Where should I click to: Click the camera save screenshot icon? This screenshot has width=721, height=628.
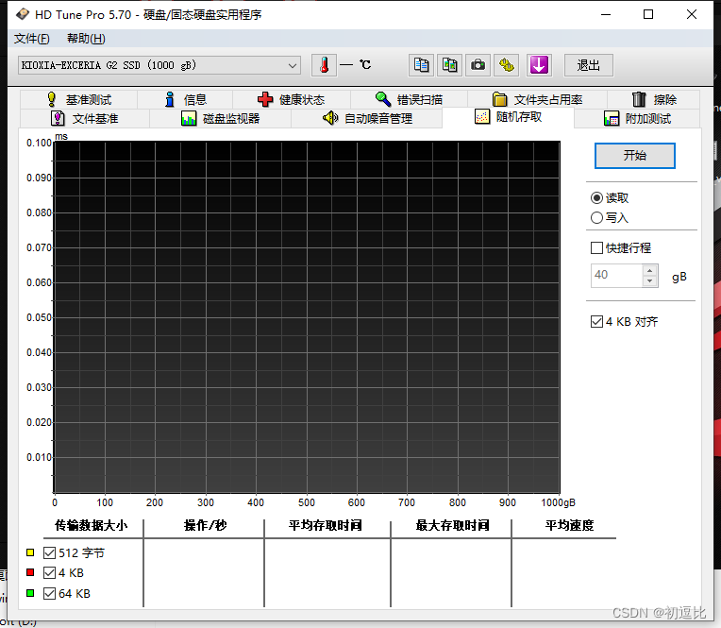pyautogui.click(x=478, y=65)
